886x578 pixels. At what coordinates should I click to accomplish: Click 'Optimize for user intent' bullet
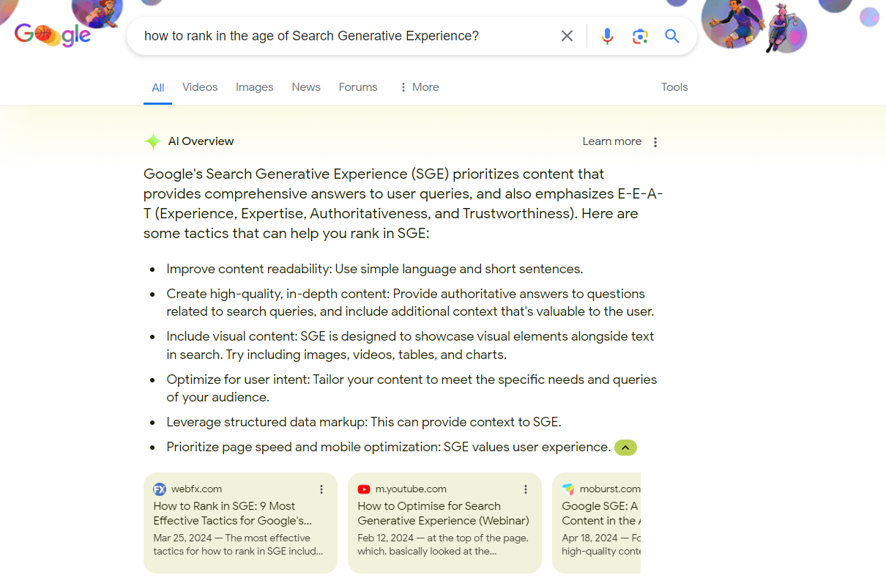coord(412,388)
